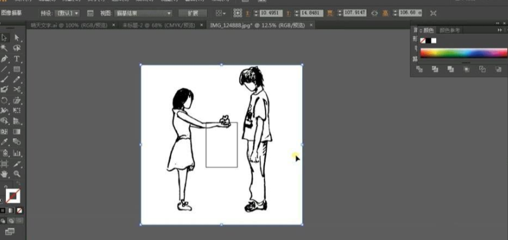Close the 未标题-2 document tab

click(x=201, y=25)
